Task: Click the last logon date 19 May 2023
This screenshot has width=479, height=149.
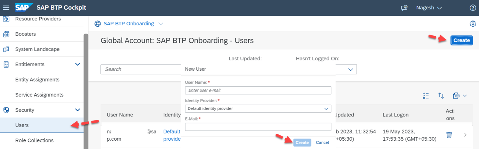Action: coord(410,135)
